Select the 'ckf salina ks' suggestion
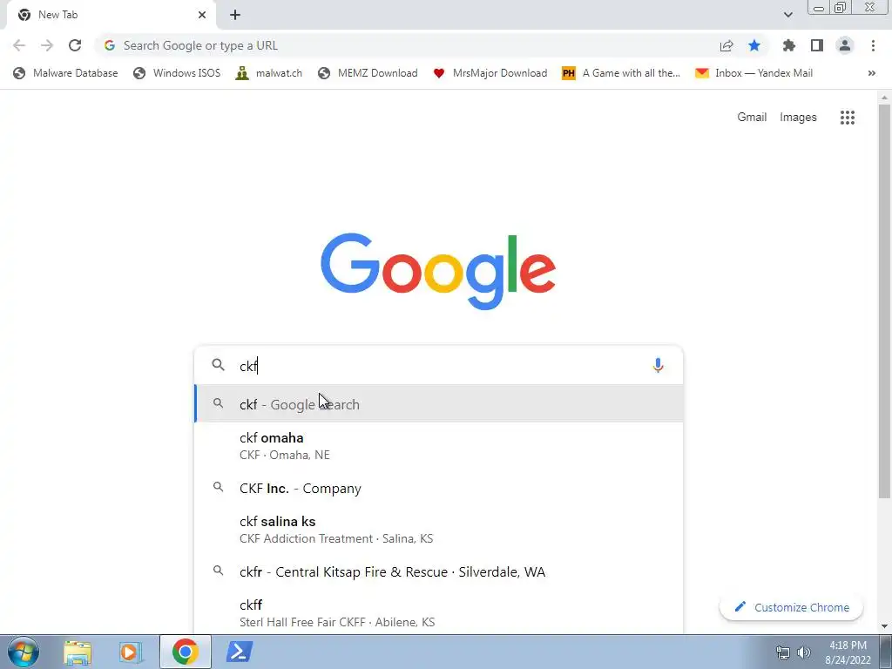The width and height of the screenshot is (892, 669). 439,530
